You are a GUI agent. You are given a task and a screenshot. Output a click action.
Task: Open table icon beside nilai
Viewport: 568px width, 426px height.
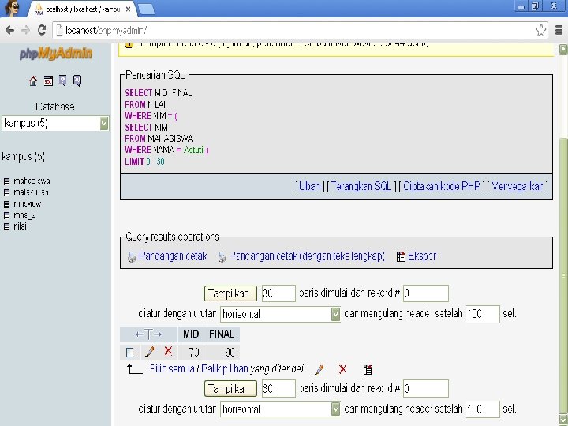click(x=6, y=226)
